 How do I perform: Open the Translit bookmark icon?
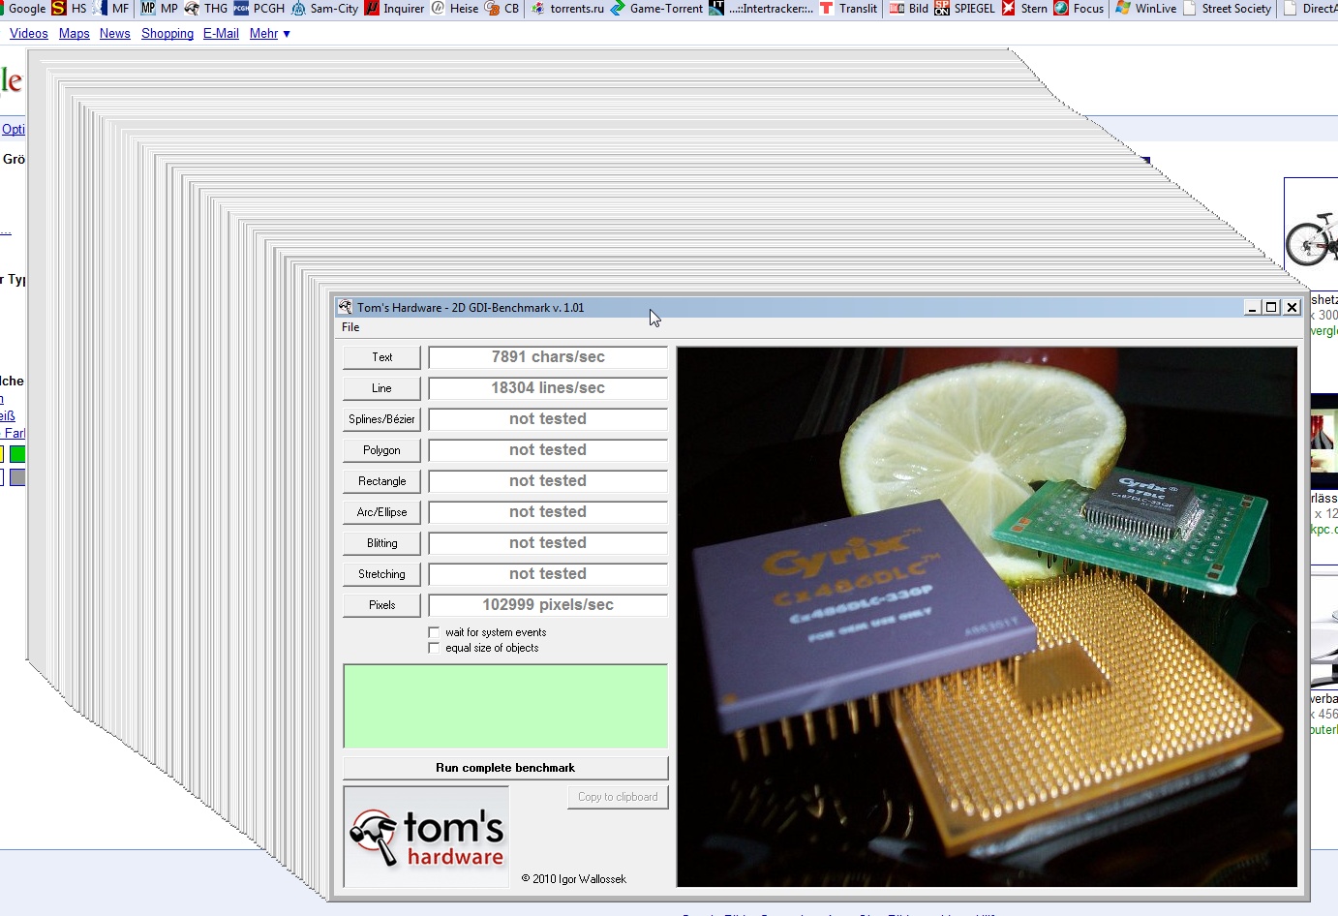(827, 8)
